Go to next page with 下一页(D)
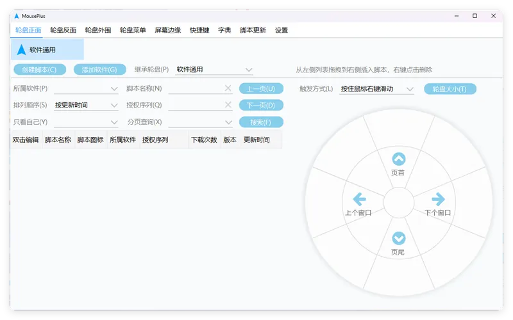The height and width of the screenshot is (320, 513). (261, 105)
